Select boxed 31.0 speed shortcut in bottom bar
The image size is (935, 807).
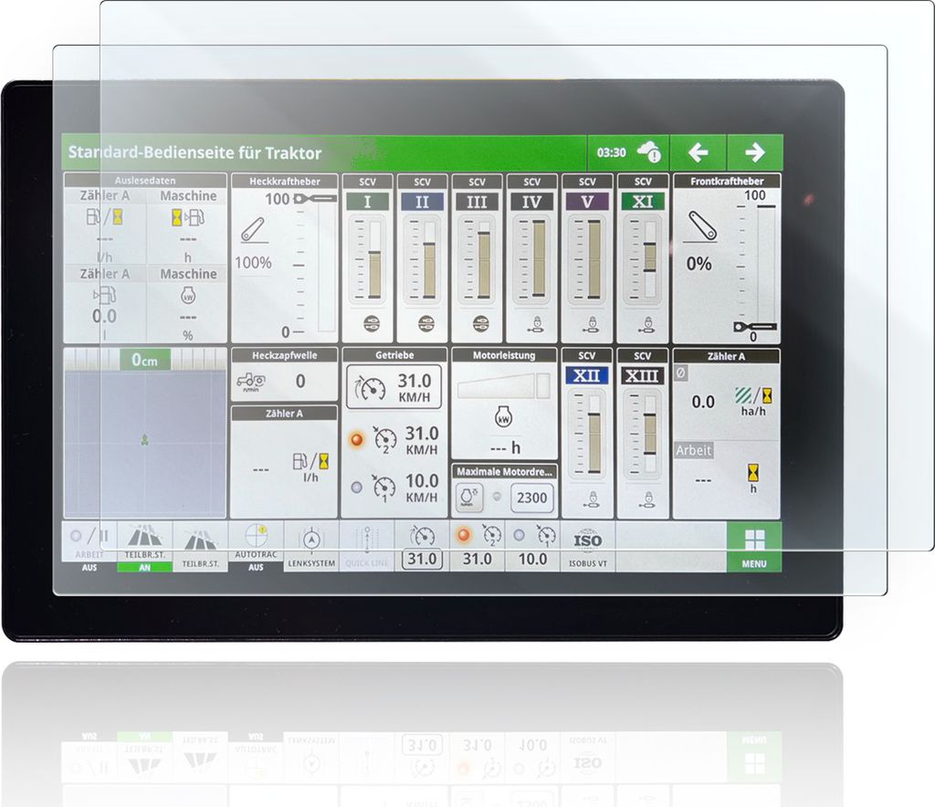[422, 547]
